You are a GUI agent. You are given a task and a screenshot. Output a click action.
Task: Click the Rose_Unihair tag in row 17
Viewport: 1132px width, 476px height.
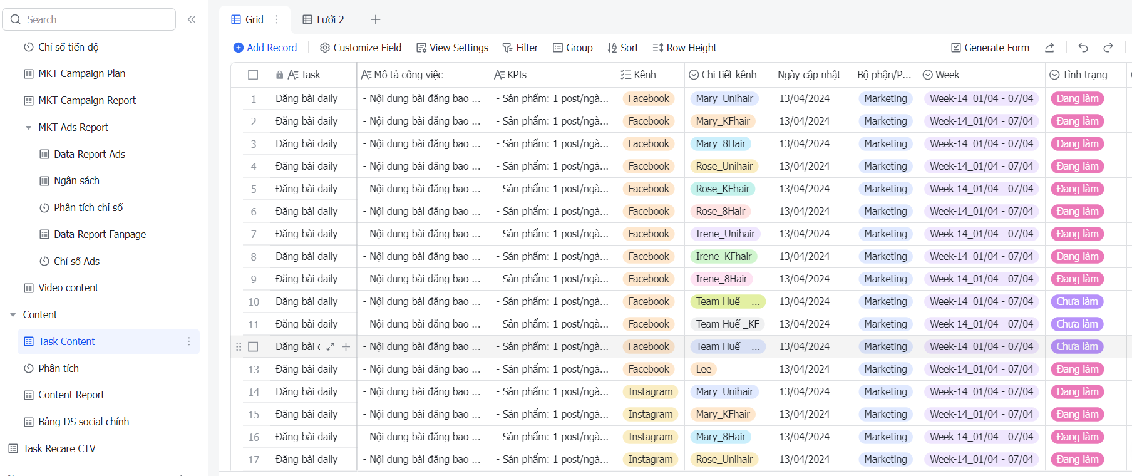(724, 459)
